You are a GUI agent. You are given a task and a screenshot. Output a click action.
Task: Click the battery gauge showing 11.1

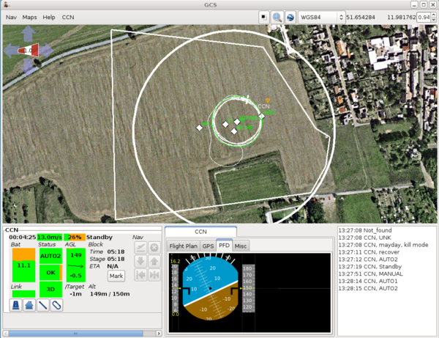24,265
